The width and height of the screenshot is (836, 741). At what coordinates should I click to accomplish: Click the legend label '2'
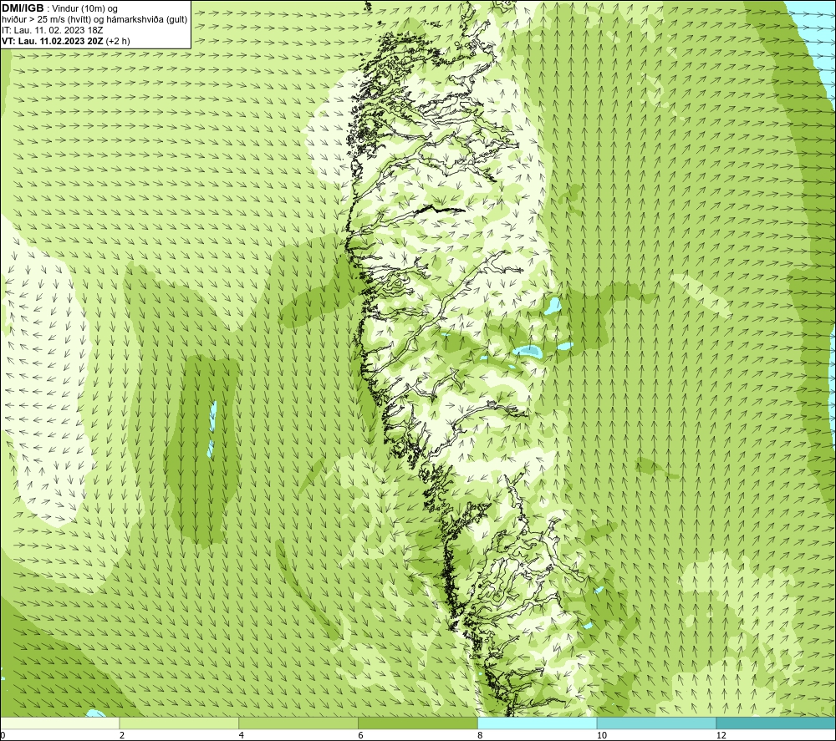(x=122, y=735)
